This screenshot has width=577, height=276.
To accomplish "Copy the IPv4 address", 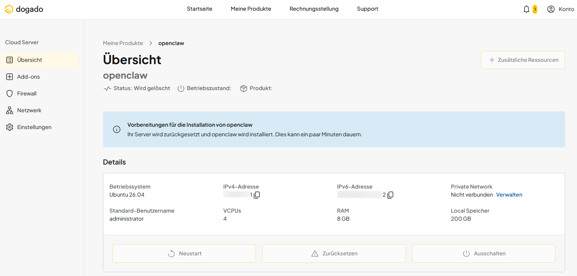I will 257,195.
